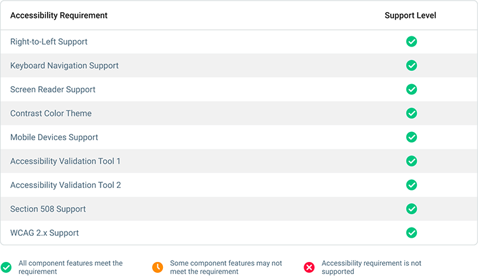478x276 pixels.
Task: Click the Support Level column header
Action: pos(411,15)
